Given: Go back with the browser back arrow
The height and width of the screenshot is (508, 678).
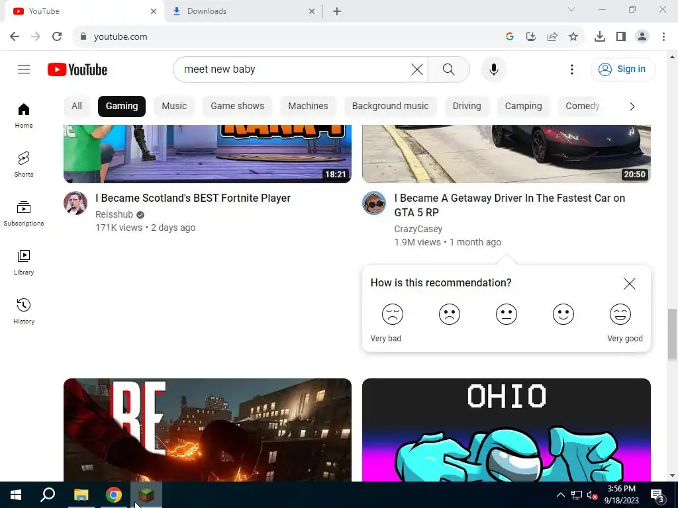Looking at the screenshot, I should pos(15,37).
